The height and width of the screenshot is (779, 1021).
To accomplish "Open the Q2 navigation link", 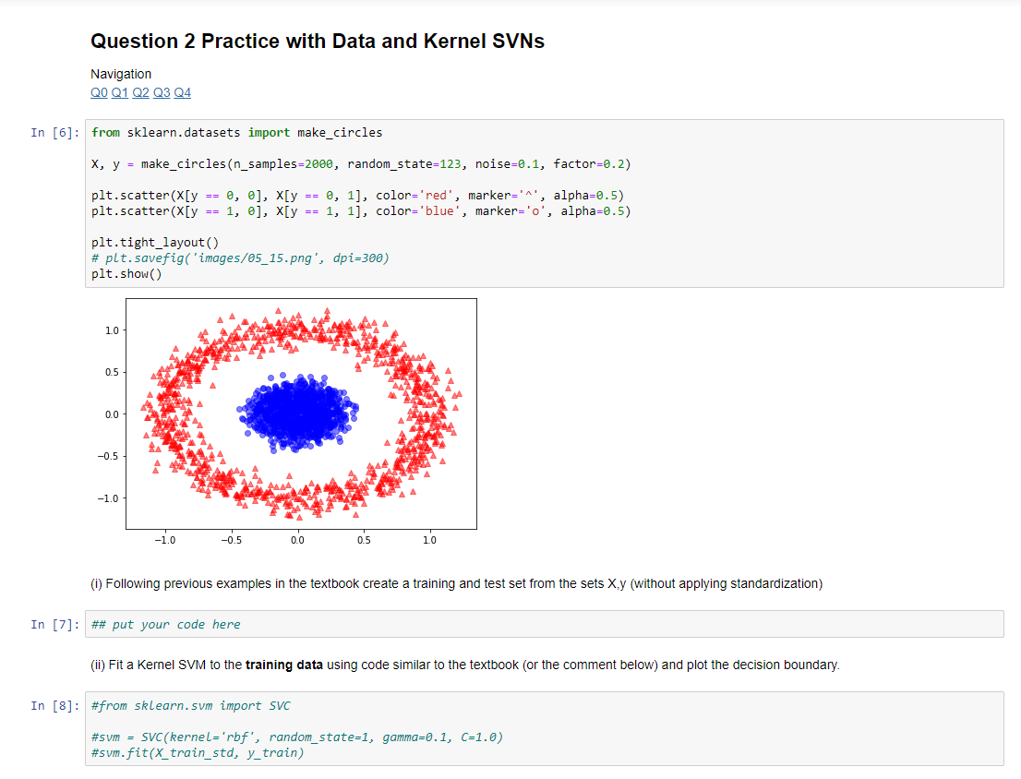I will 140,92.
